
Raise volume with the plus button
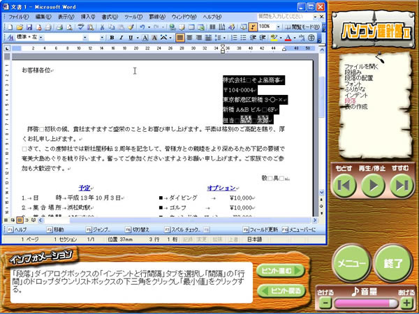[x=406, y=304]
